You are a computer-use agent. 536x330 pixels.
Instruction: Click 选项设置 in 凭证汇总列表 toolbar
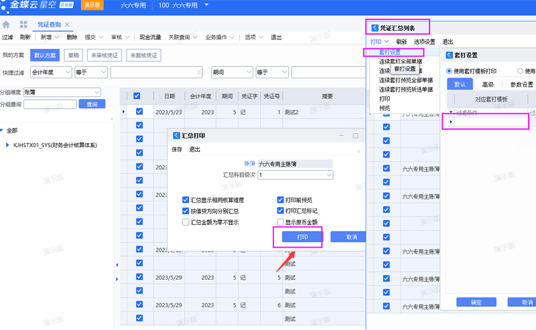pyautogui.click(x=424, y=42)
